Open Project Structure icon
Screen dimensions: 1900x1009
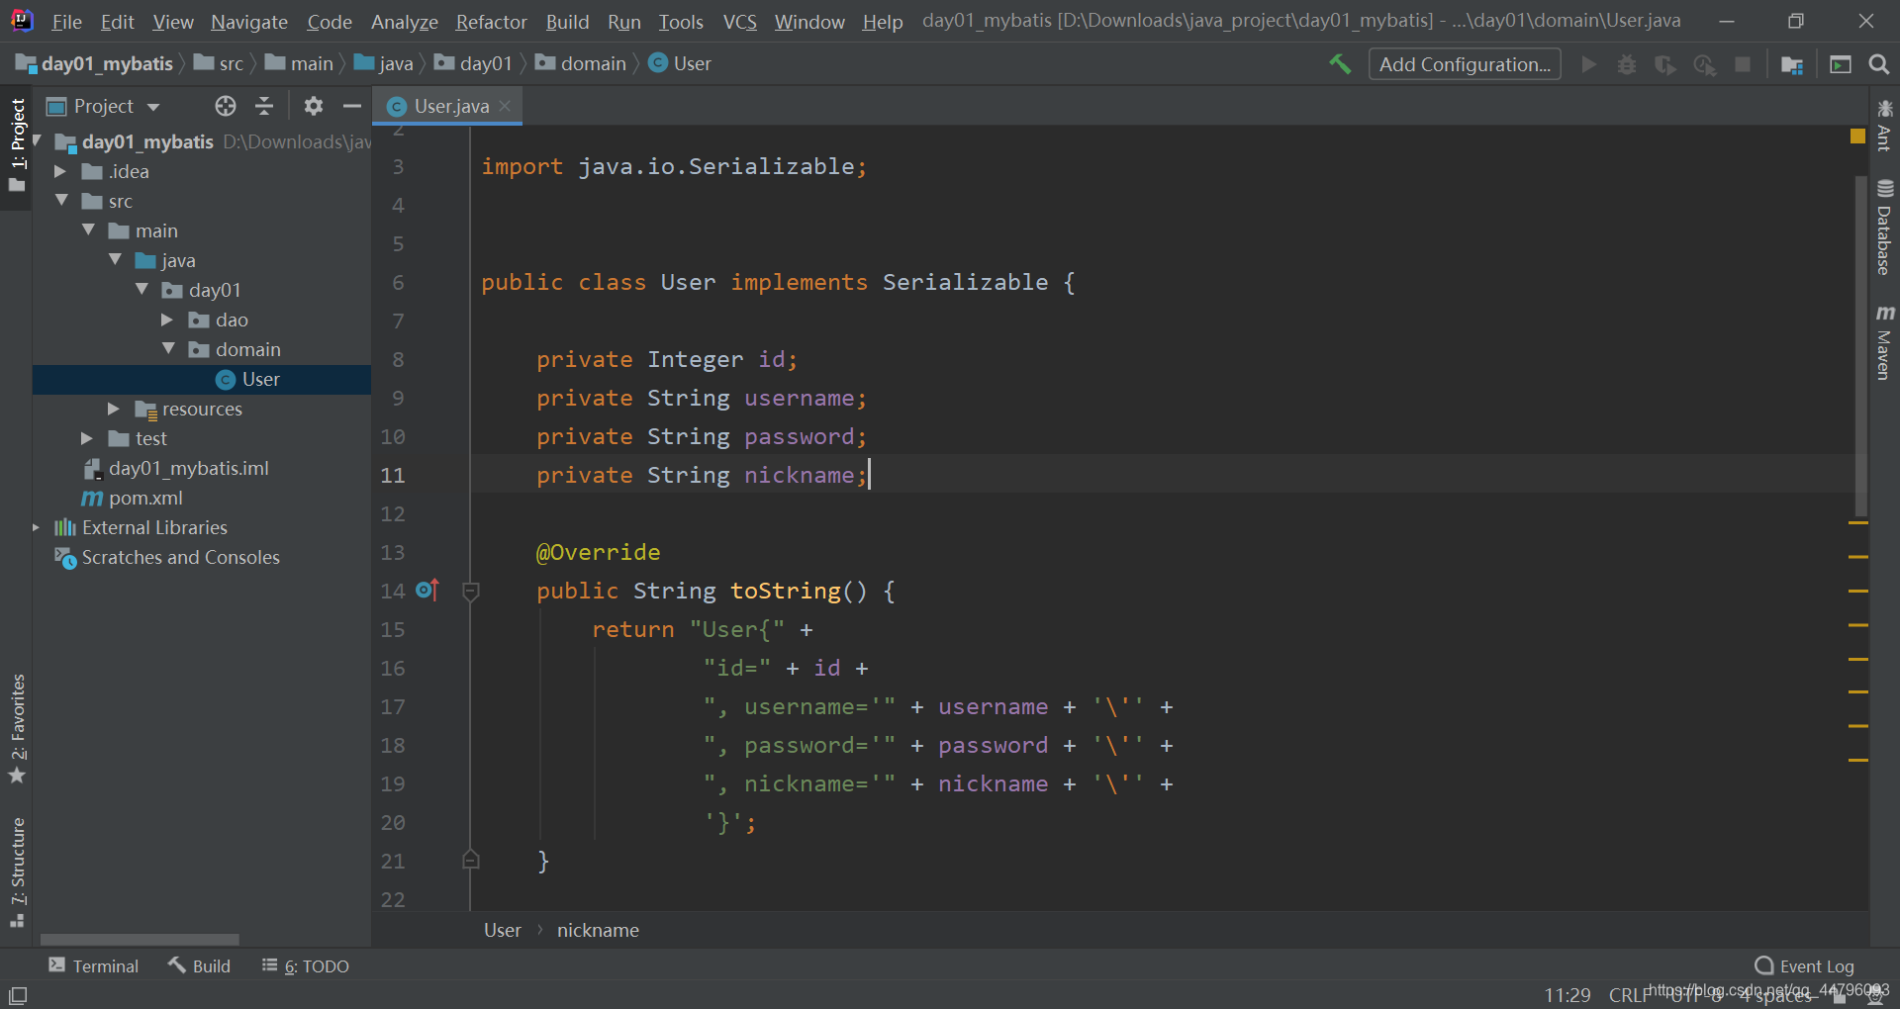1791,64
